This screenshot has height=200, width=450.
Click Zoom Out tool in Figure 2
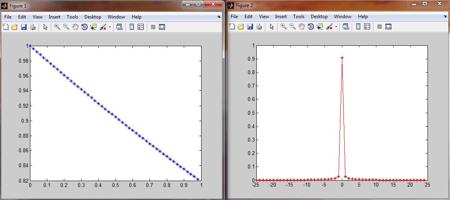point(293,27)
